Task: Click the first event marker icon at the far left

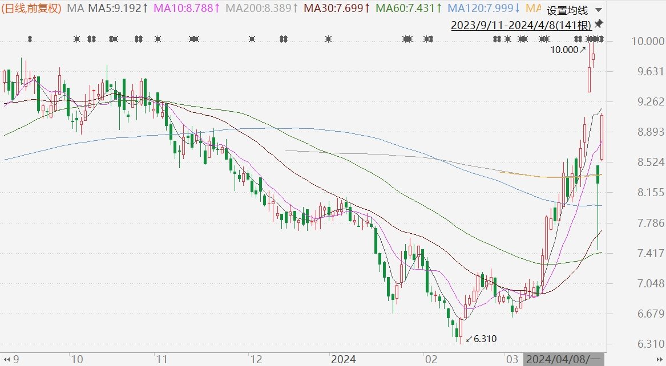Action: pos(30,39)
